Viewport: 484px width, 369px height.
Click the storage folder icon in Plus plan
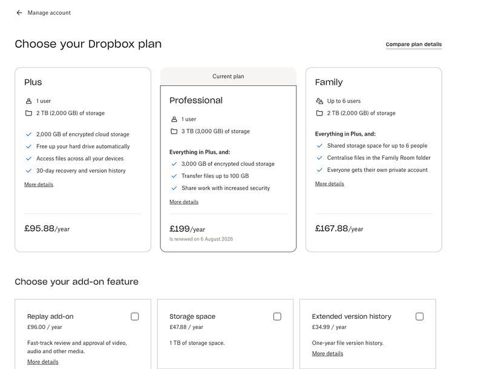tap(28, 113)
